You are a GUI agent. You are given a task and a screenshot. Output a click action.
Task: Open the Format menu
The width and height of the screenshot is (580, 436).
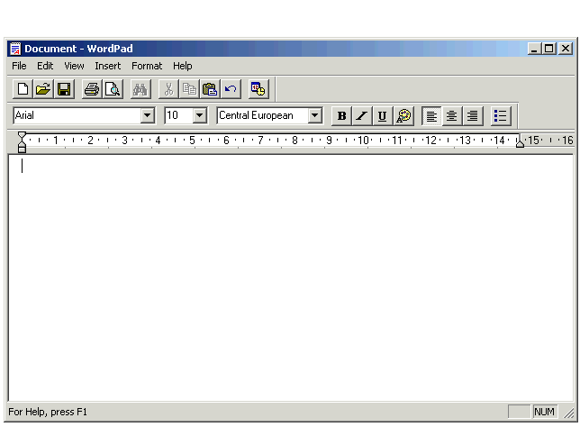pos(147,66)
